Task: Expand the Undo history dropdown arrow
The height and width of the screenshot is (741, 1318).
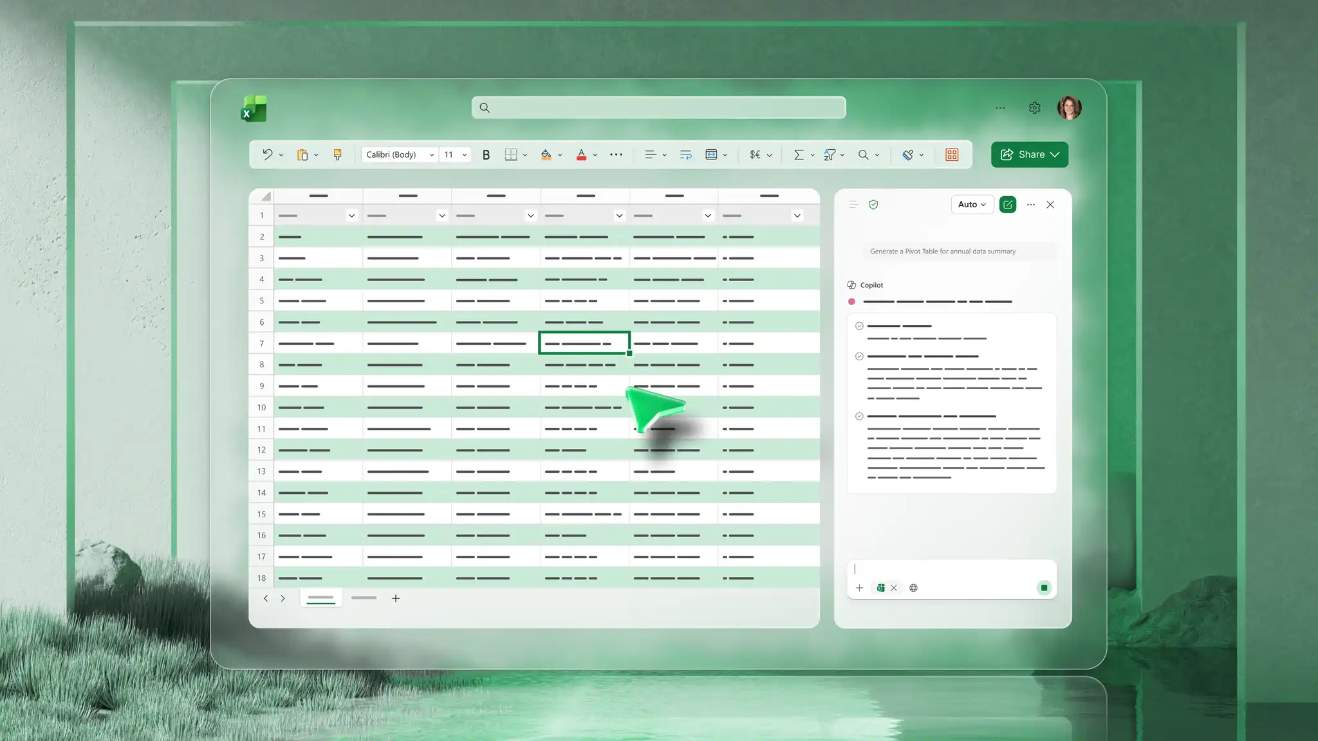Action: coord(281,155)
